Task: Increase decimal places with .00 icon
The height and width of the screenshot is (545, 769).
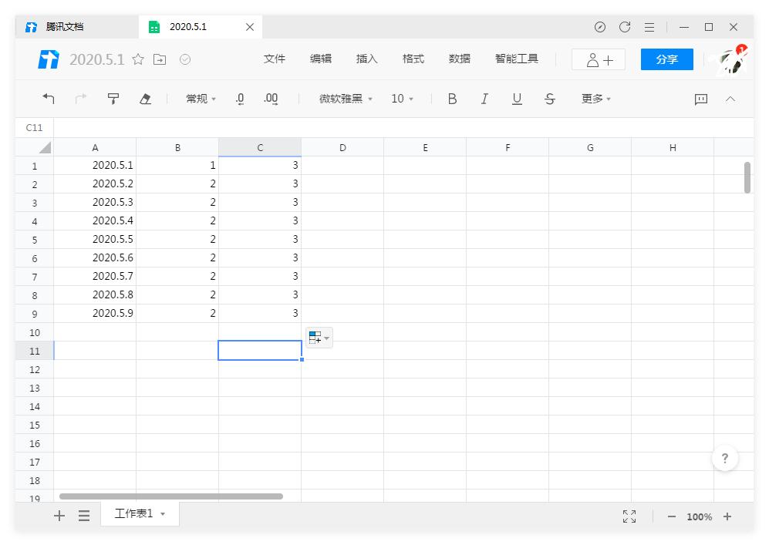Action: click(270, 99)
